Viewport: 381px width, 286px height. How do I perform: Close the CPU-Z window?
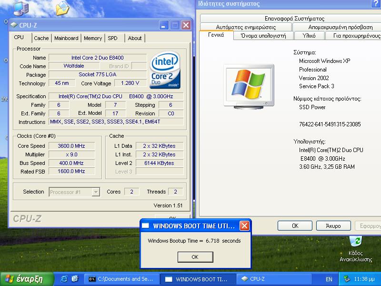(x=186, y=25)
